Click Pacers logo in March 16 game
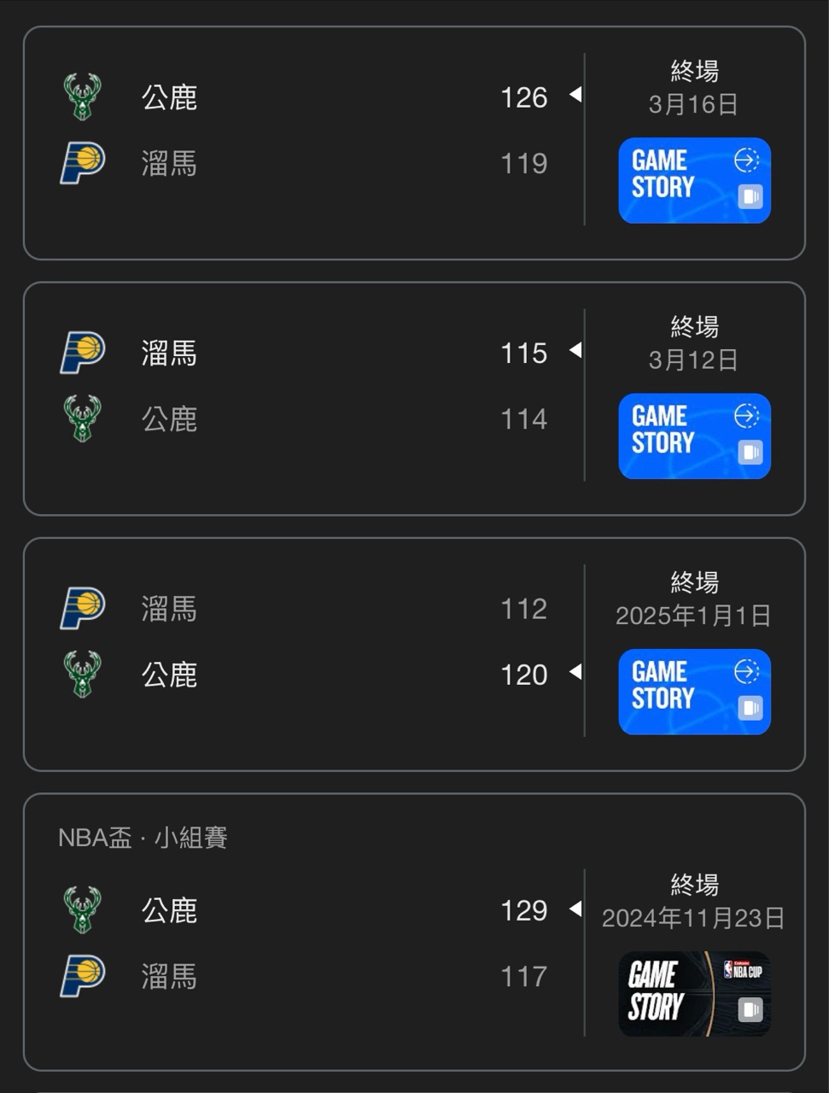The height and width of the screenshot is (1093, 829). pos(83,163)
